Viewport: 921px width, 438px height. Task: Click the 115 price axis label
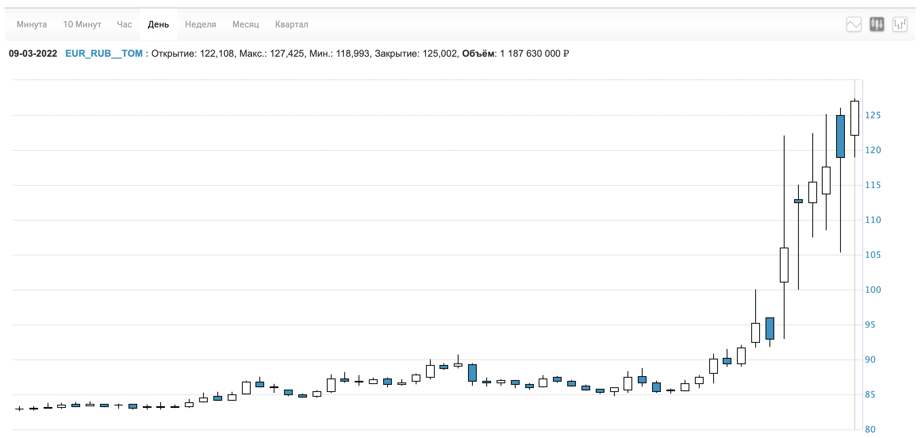click(x=873, y=185)
